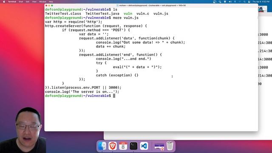Open Spotlight search in menu bar
The width and height of the screenshot is (272, 153).
click(x=244, y=2)
